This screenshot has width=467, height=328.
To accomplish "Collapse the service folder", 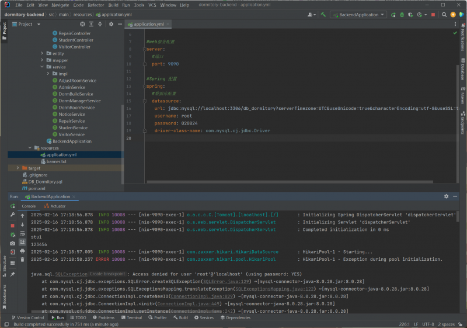I will click(42, 67).
